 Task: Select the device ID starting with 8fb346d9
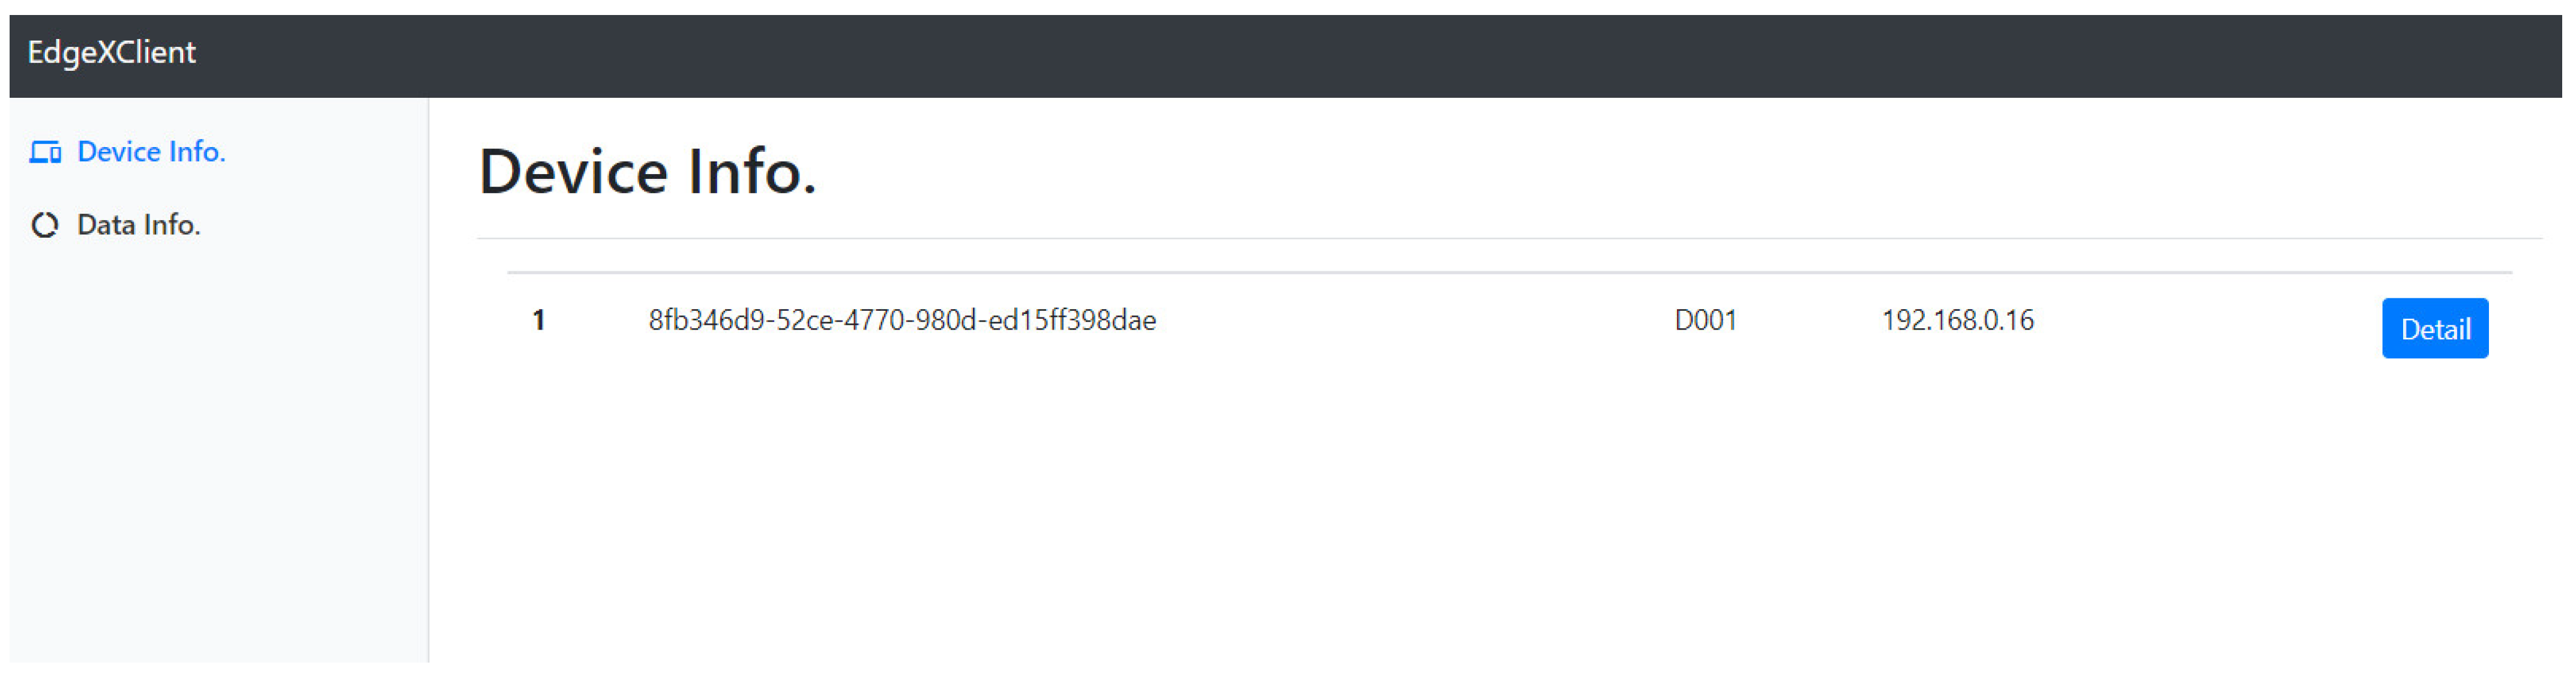902,320
